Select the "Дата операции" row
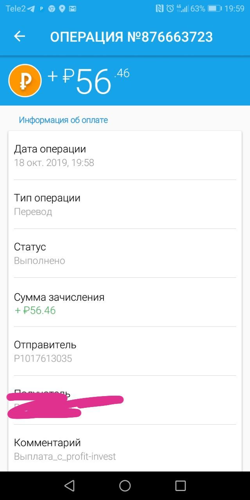Viewport: 250px width, 500px height. click(x=125, y=155)
